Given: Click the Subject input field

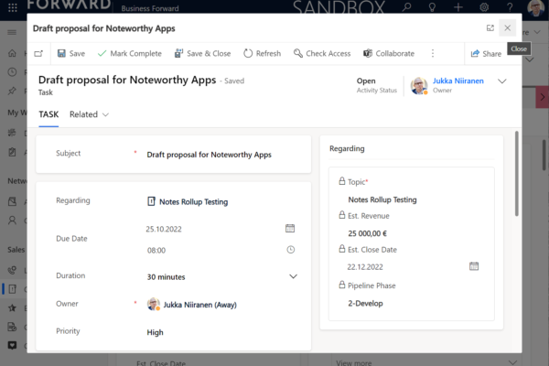Looking at the screenshot, I should point(220,155).
